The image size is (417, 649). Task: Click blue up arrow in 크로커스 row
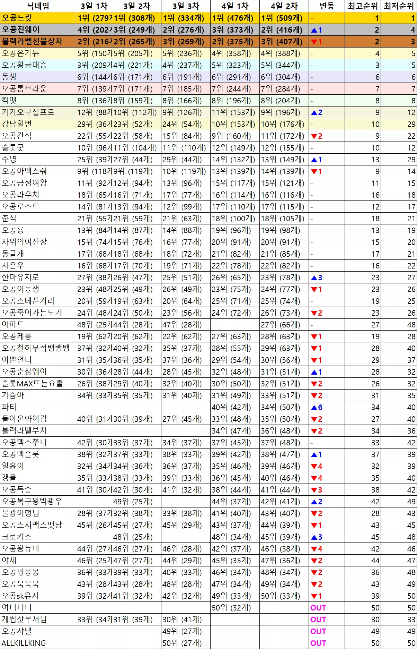tap(314, 537)
